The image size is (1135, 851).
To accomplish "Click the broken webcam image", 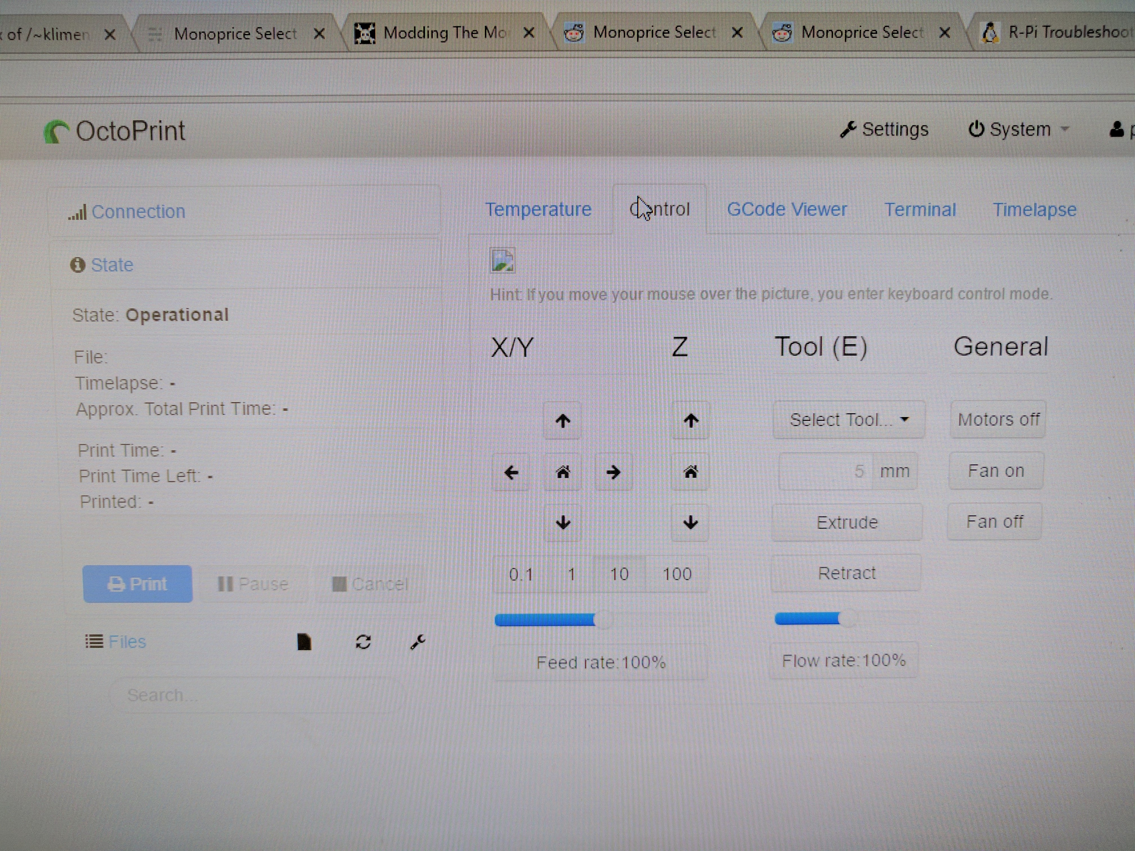I will pyautogui.click(x=502, y=261).
